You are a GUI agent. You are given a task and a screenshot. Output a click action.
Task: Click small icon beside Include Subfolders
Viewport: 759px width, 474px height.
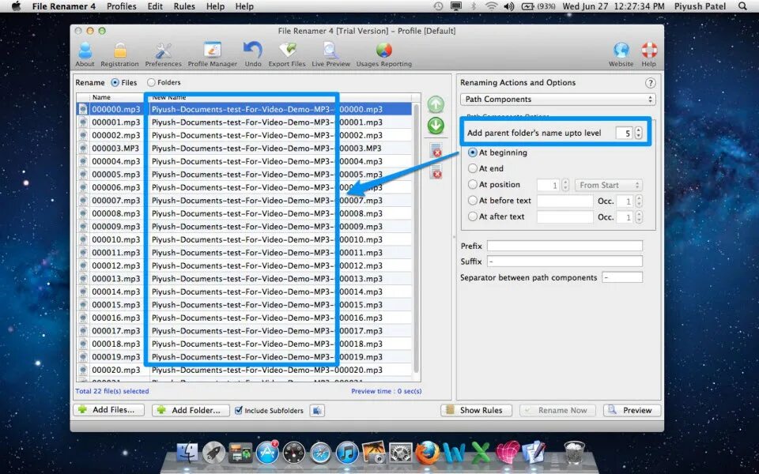point(317,410)
